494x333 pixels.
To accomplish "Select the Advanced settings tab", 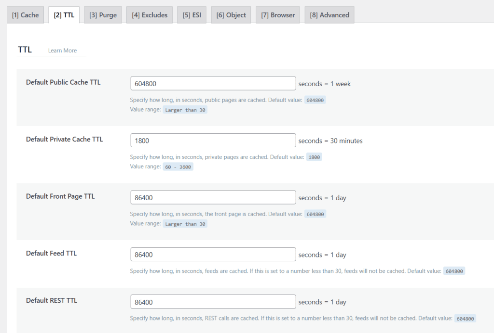I will click(329, 15).
